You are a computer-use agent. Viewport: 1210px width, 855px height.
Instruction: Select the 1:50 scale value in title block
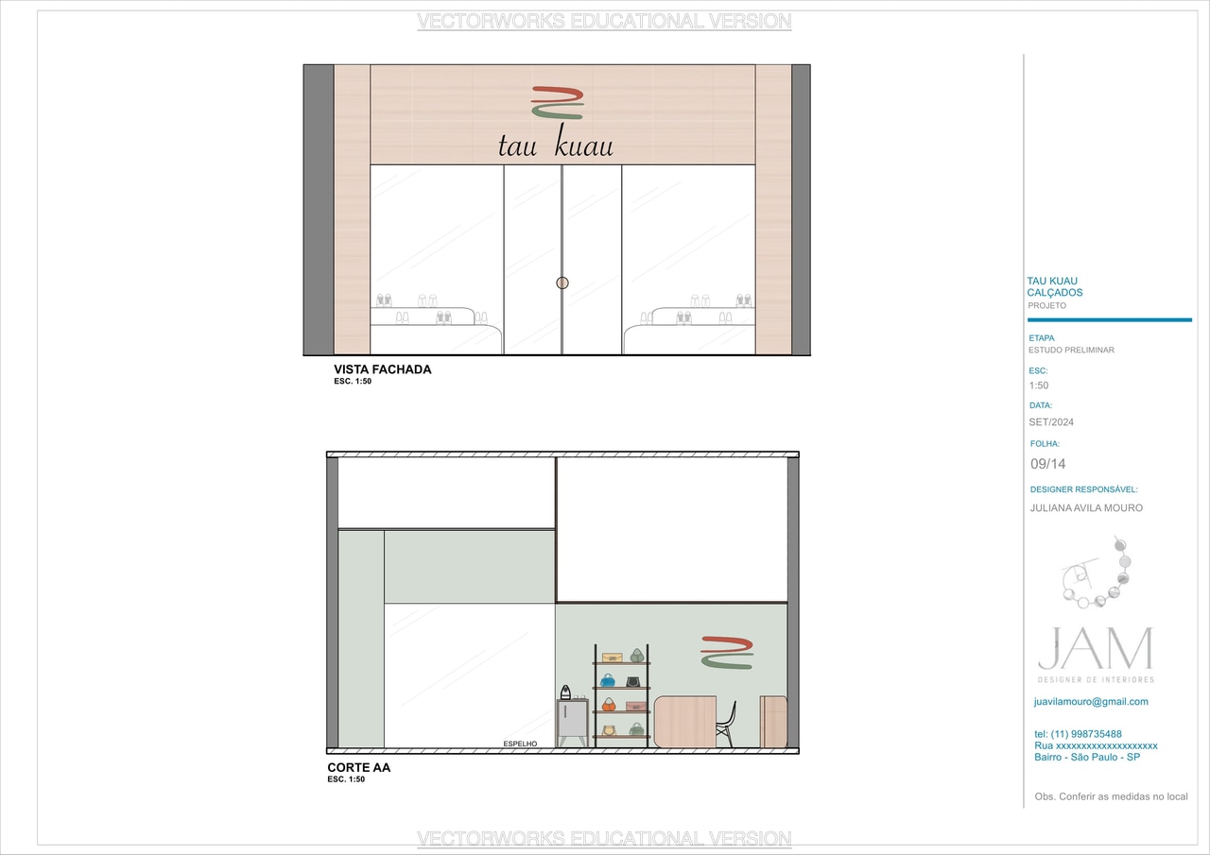pyautogui.click(x=1038, y=385)
